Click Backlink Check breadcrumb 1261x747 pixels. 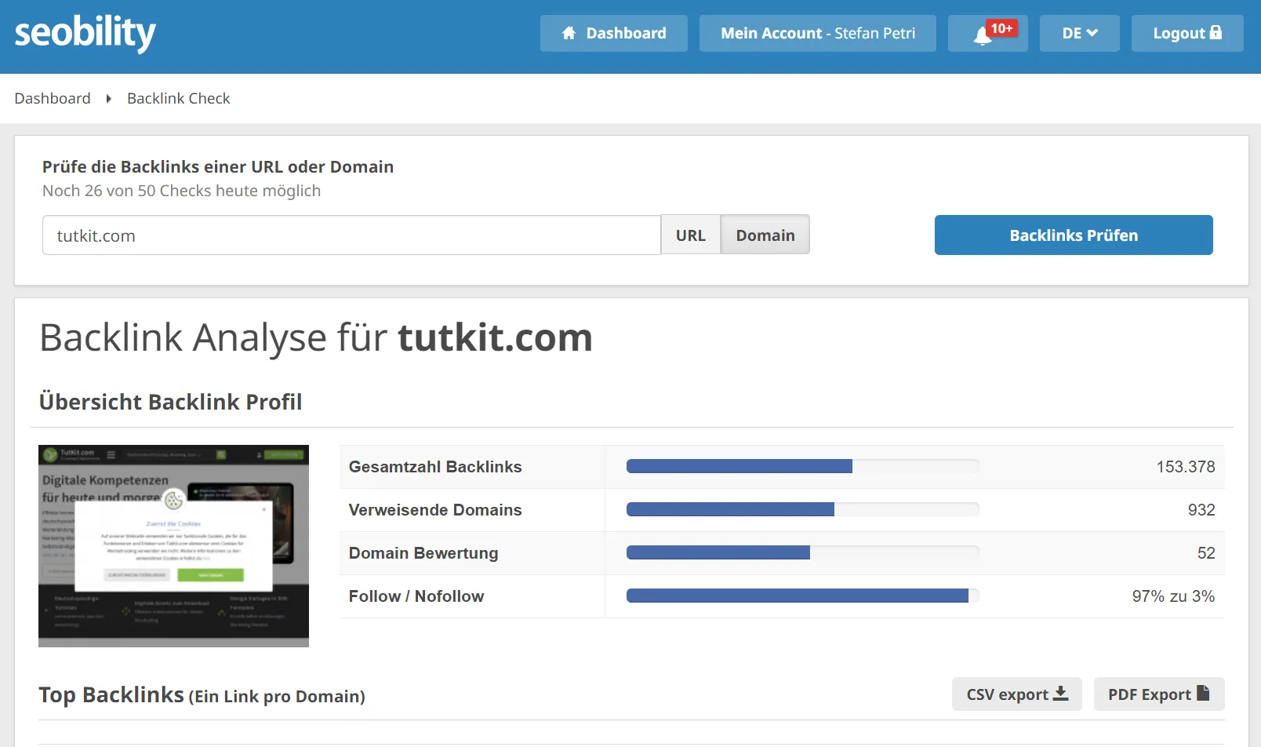click(x=179, y=98)
